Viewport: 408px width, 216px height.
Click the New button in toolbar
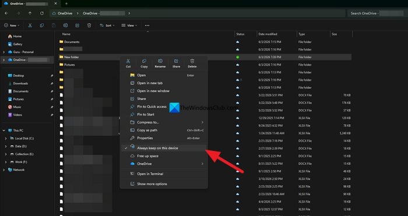click(x=12, y=26)
